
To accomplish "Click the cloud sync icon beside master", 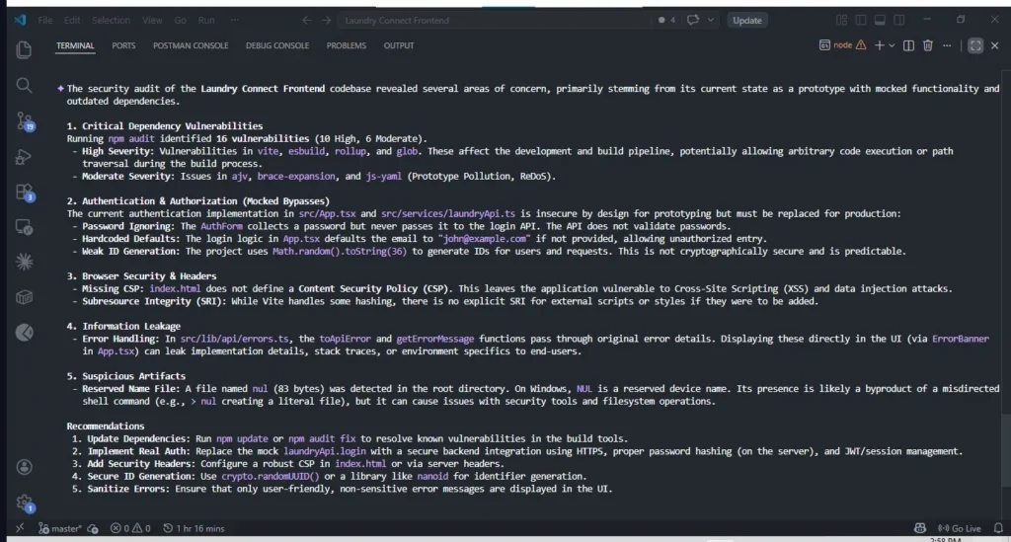I will 93,528.
